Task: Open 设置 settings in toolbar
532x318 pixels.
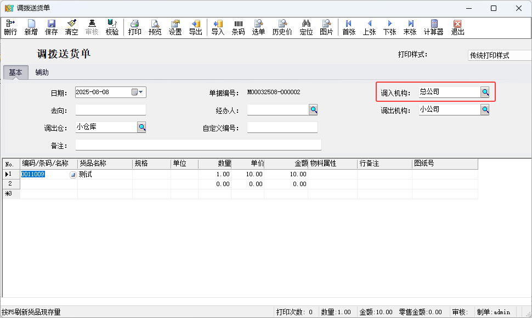Action: (x=176, y=27)
